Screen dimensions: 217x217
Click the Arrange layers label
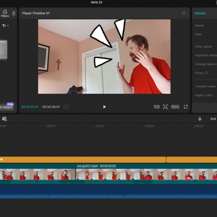[x=206, y=64]
